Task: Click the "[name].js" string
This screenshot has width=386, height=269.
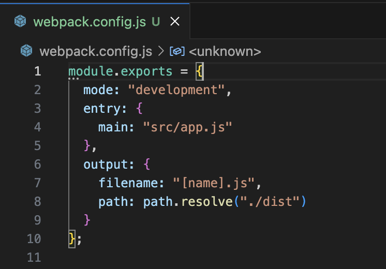Action: coord(214,183)
